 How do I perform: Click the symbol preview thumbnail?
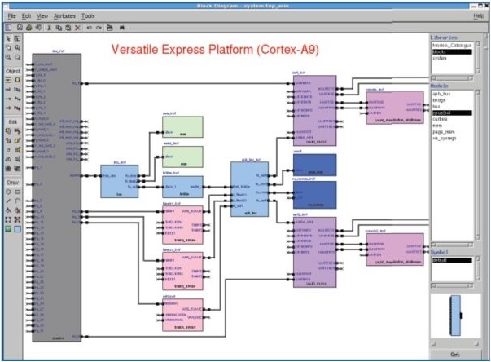pos(456,316)
